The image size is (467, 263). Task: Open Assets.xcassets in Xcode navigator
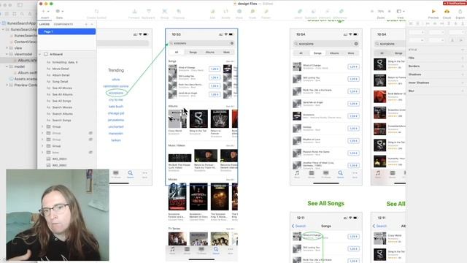tap(26, 79)
